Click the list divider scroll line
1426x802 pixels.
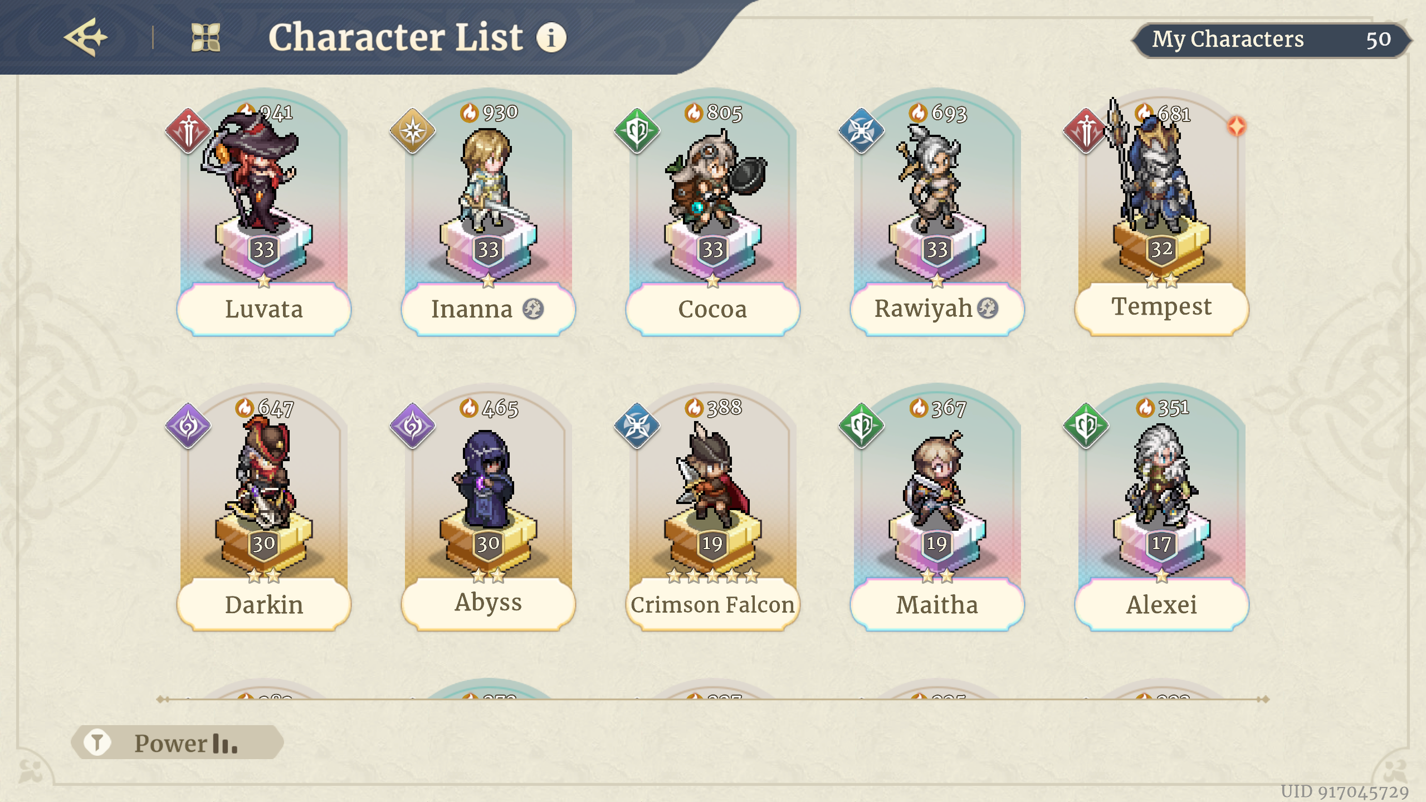pos(713,699)
